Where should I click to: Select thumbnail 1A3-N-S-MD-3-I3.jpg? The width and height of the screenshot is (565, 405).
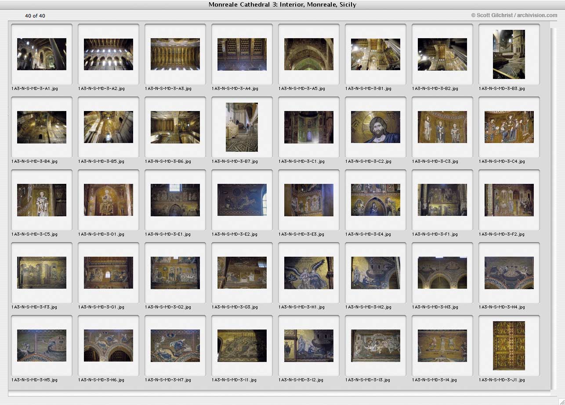point(376,345)
